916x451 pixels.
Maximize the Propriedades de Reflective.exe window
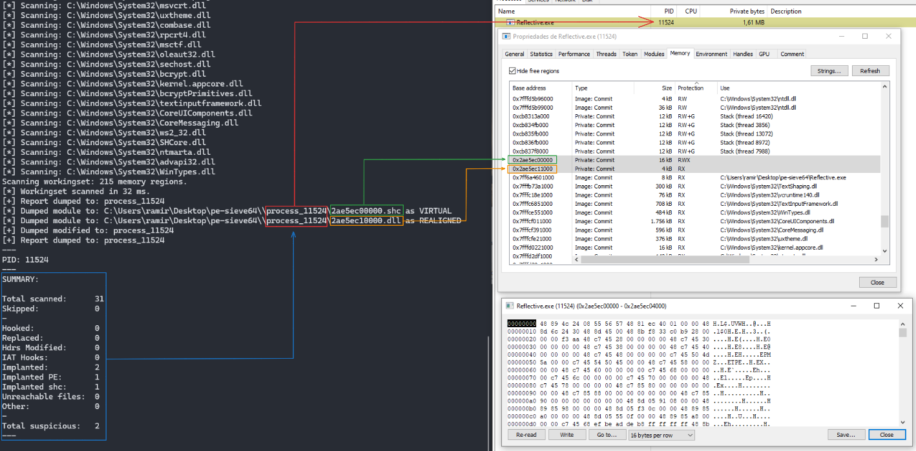tap(865, 37)
